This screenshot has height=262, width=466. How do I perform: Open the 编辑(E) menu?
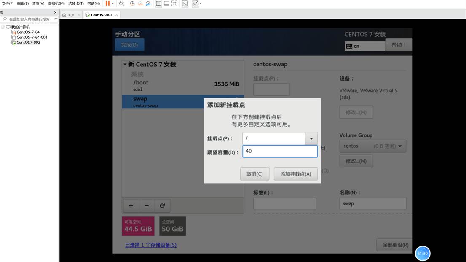23,3
